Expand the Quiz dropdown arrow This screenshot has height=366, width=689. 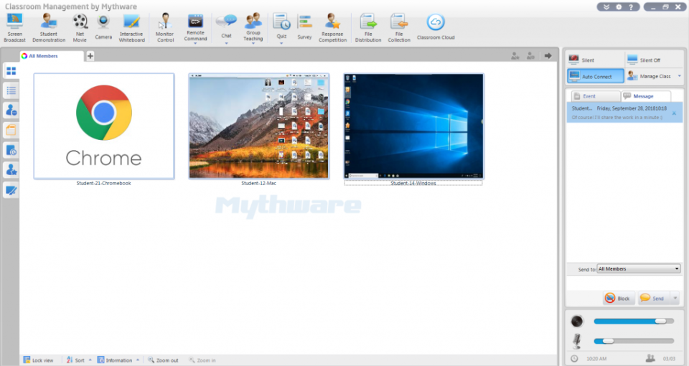(x=281, y=43)
